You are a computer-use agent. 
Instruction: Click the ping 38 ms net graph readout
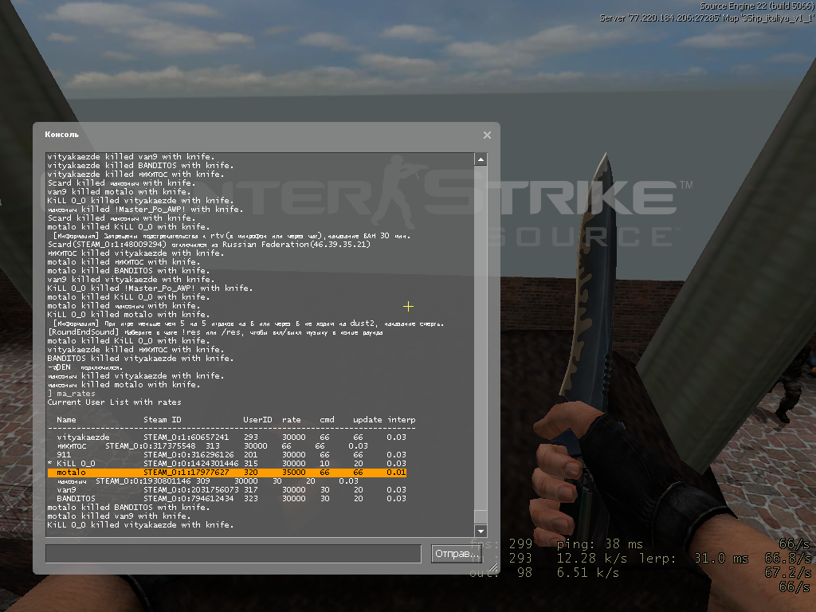[600, 544]
